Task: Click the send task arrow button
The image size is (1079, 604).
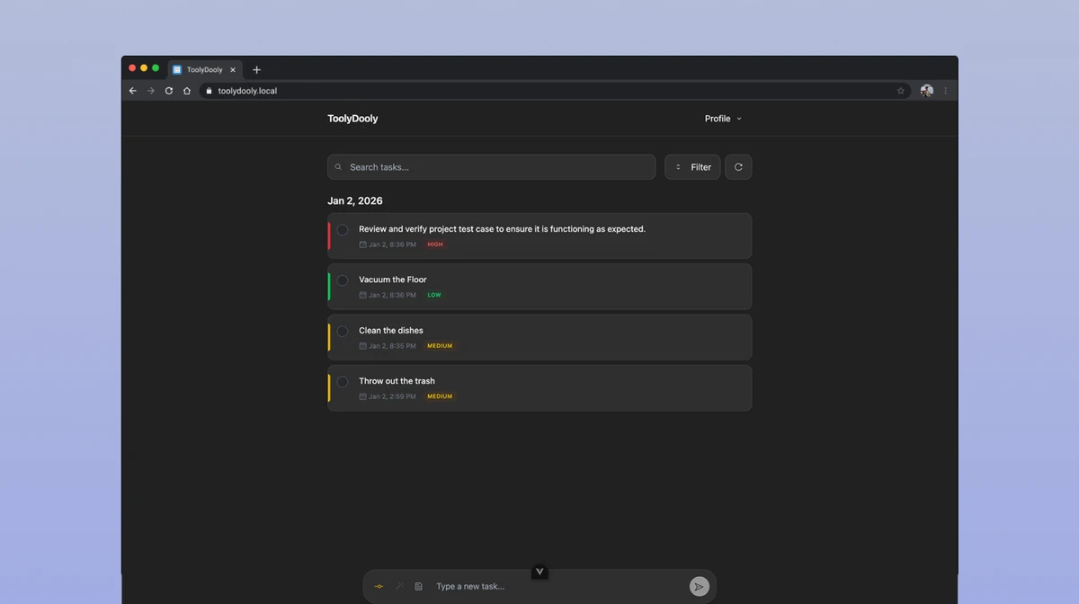Action: click(x=699, y=587)
